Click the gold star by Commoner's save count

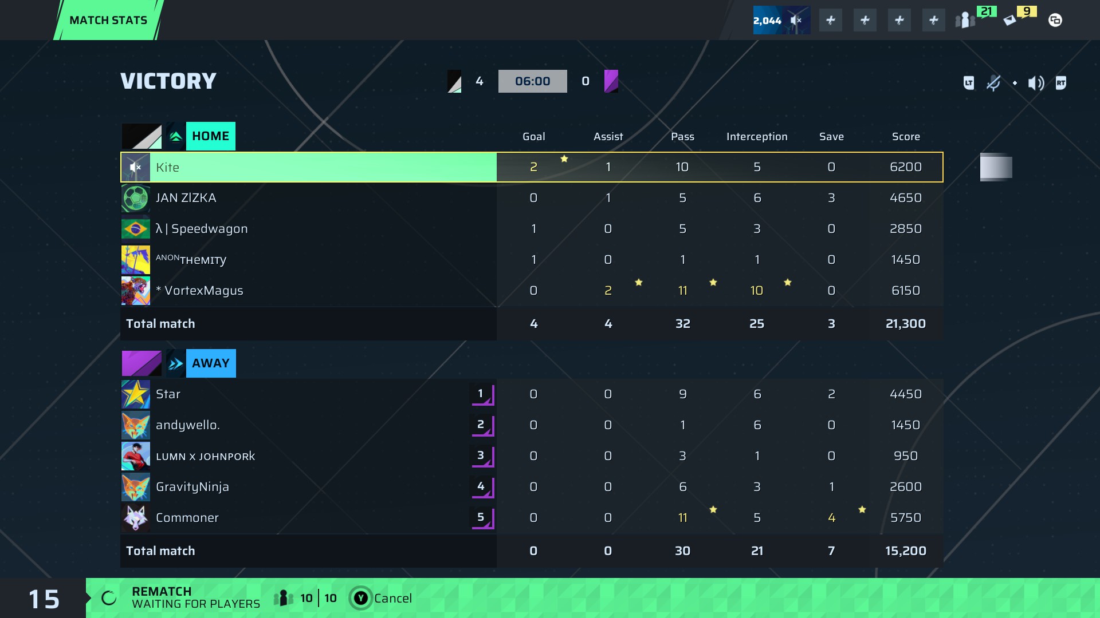(862, 509)
